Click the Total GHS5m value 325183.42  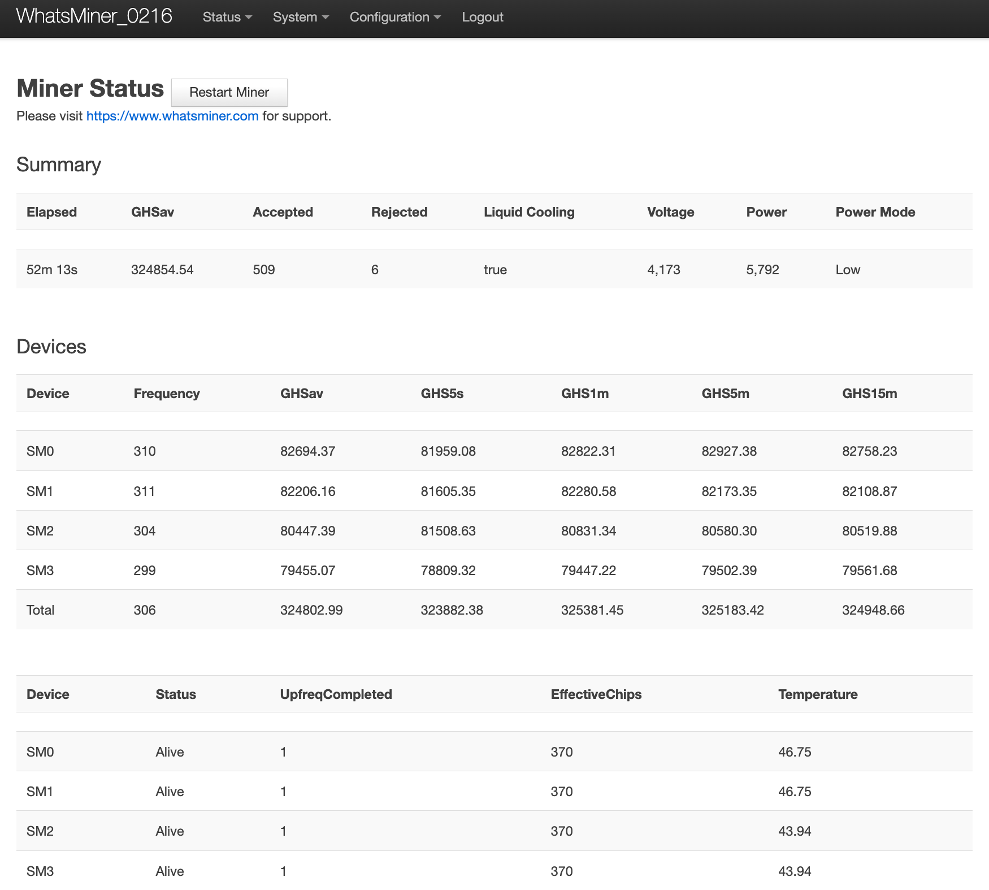click(733, 610)
